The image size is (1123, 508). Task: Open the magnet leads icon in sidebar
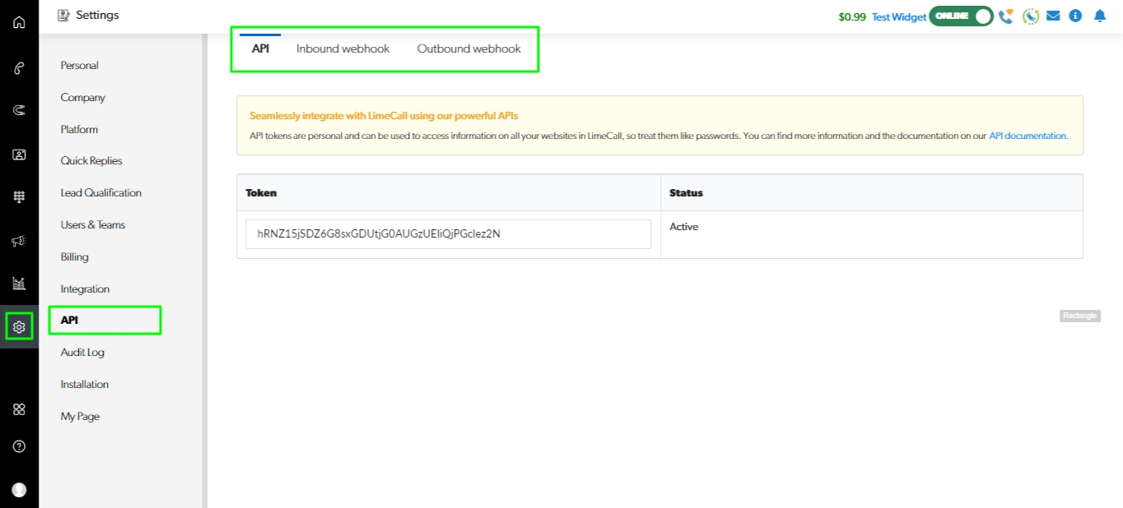tap(19, 110)
